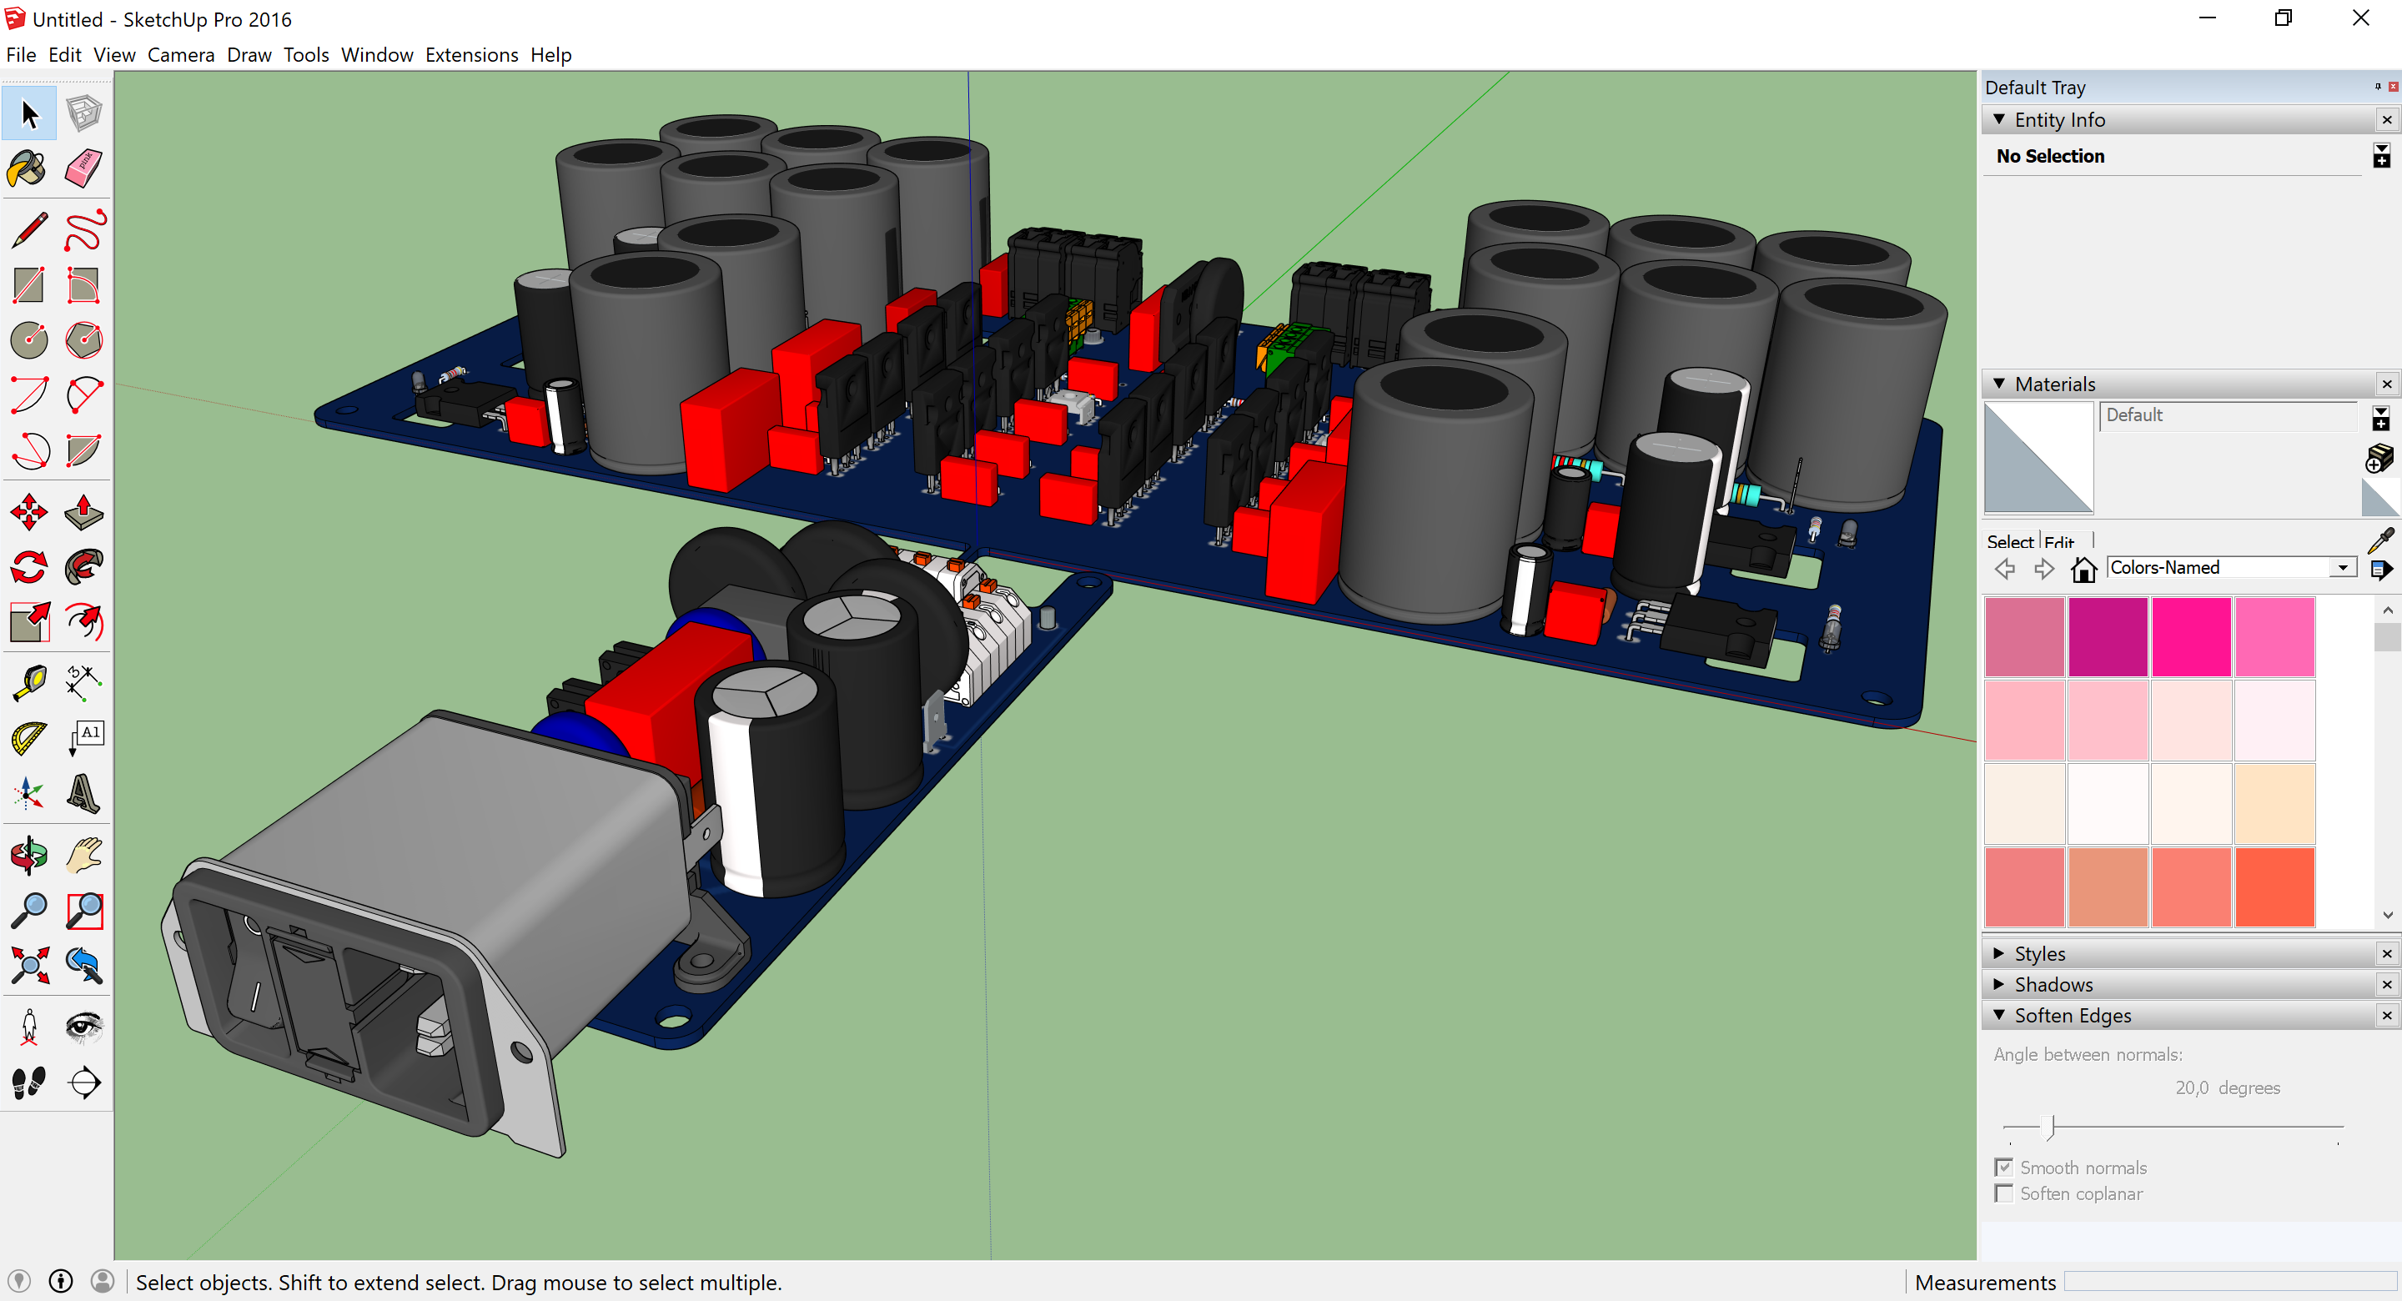Go to In Model materials home

click(2083, 568)
